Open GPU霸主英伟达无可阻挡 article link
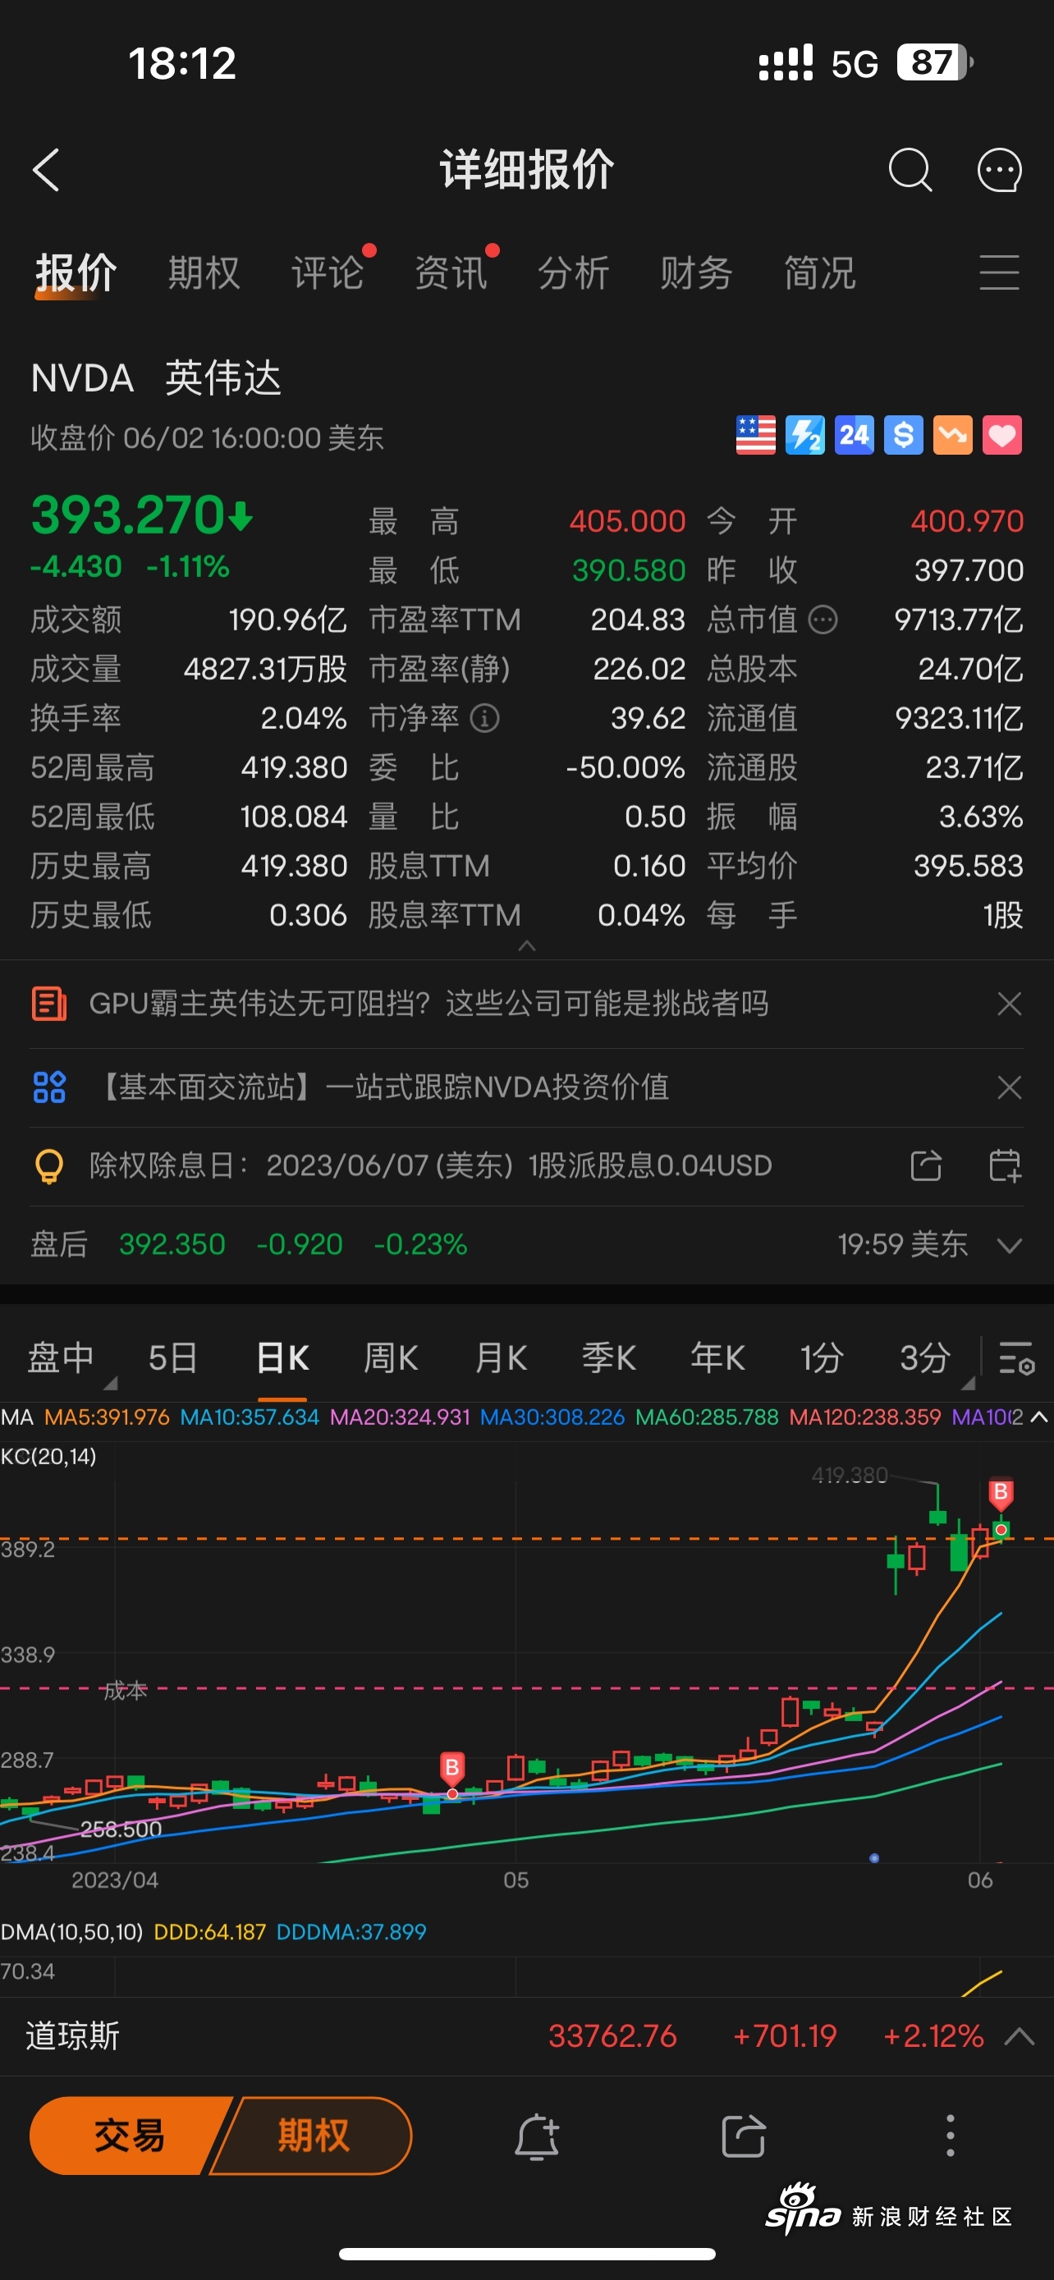1054x2280 pixels. (x=429, y=1004)
